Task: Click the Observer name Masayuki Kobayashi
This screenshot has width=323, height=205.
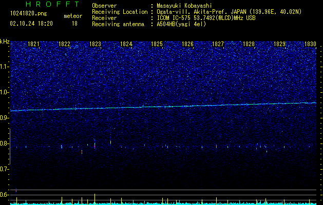Action: [x=184, y=6]
